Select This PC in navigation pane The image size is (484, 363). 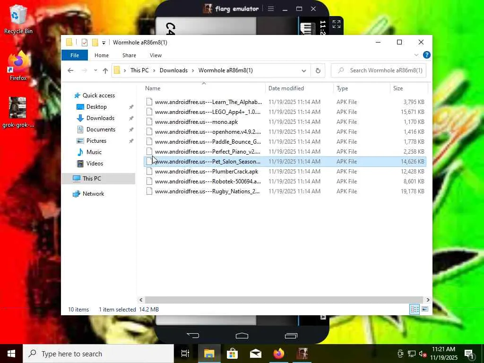click(x=99, y=178)
